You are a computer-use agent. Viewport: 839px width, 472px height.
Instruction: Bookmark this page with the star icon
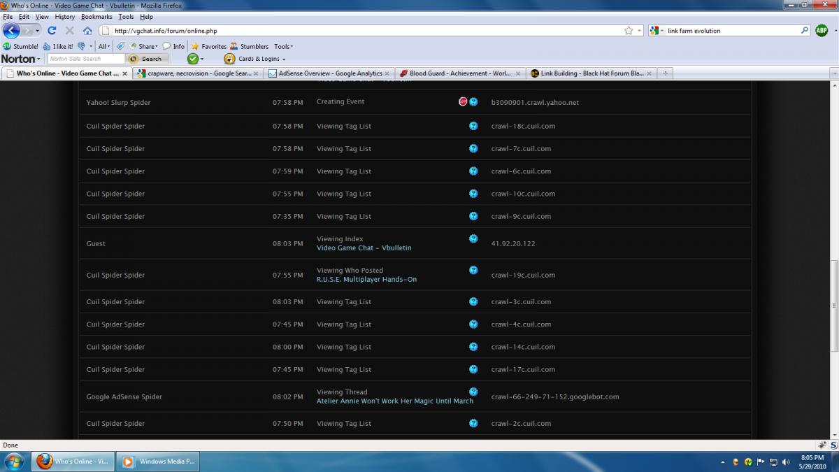point(629,31)
